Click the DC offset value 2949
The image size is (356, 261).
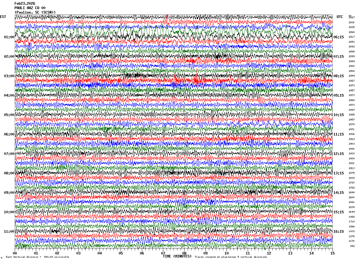click(x=352, y=76)
